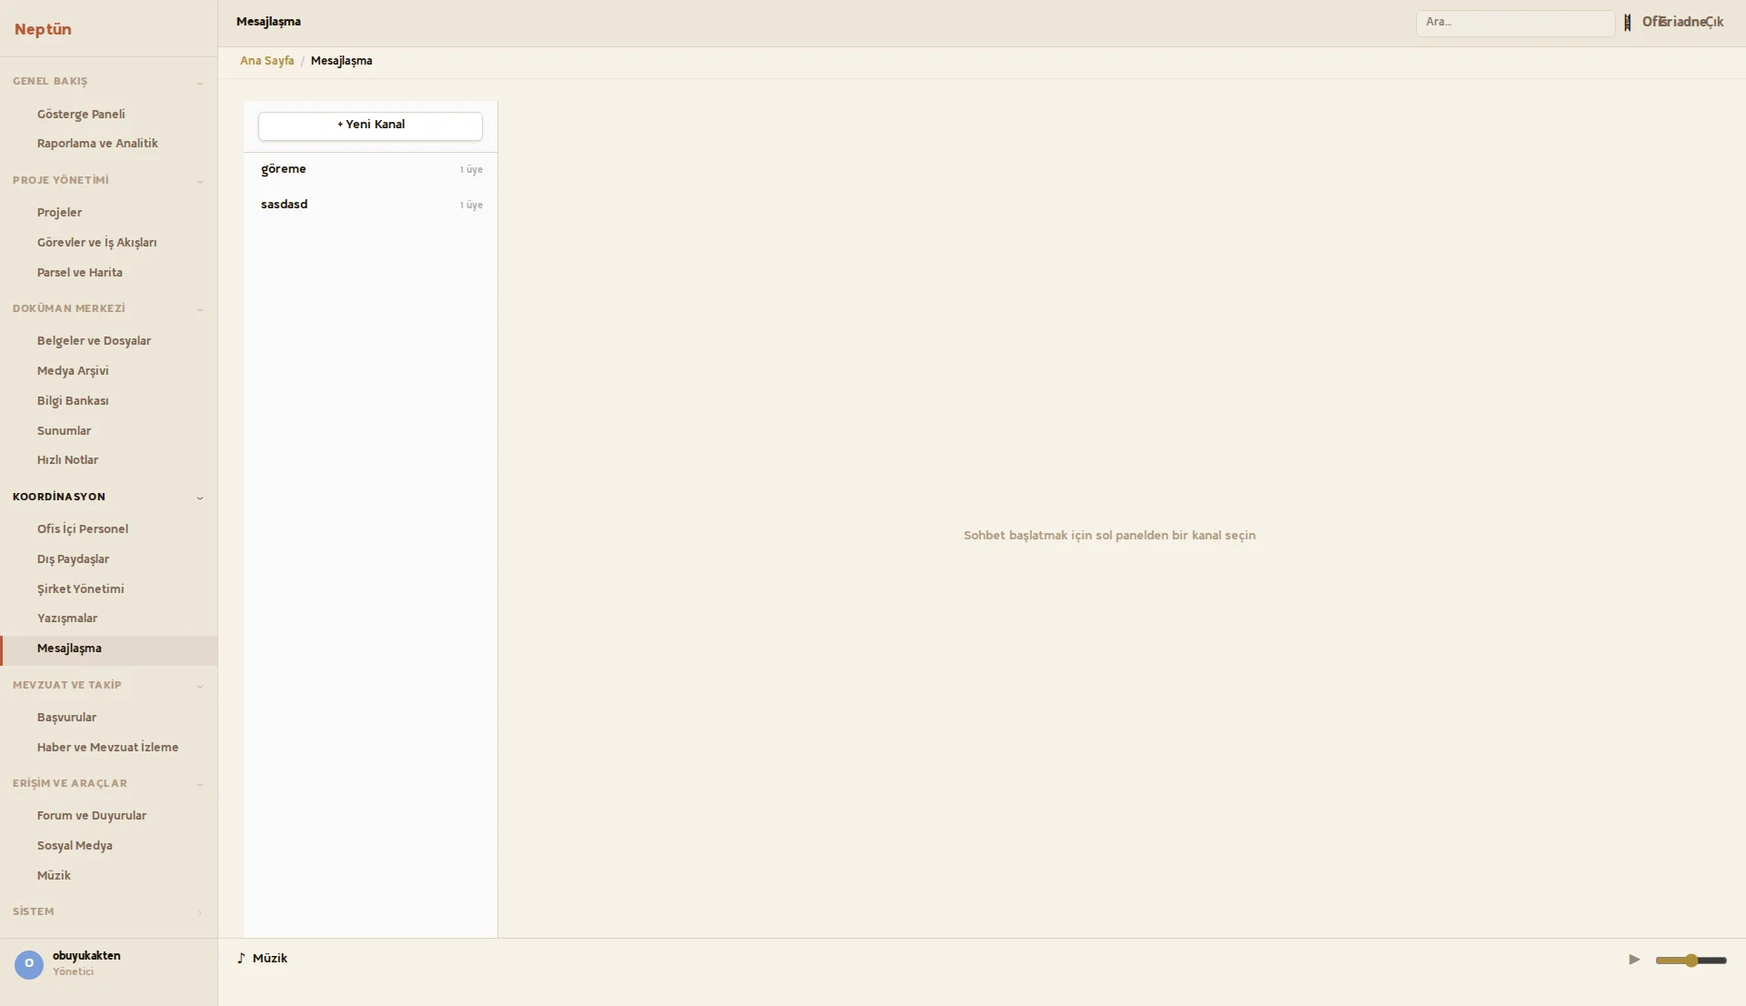Viewport: 1746px width, 1006px height.
Task: Open the göreme channel
Action: 371,169
